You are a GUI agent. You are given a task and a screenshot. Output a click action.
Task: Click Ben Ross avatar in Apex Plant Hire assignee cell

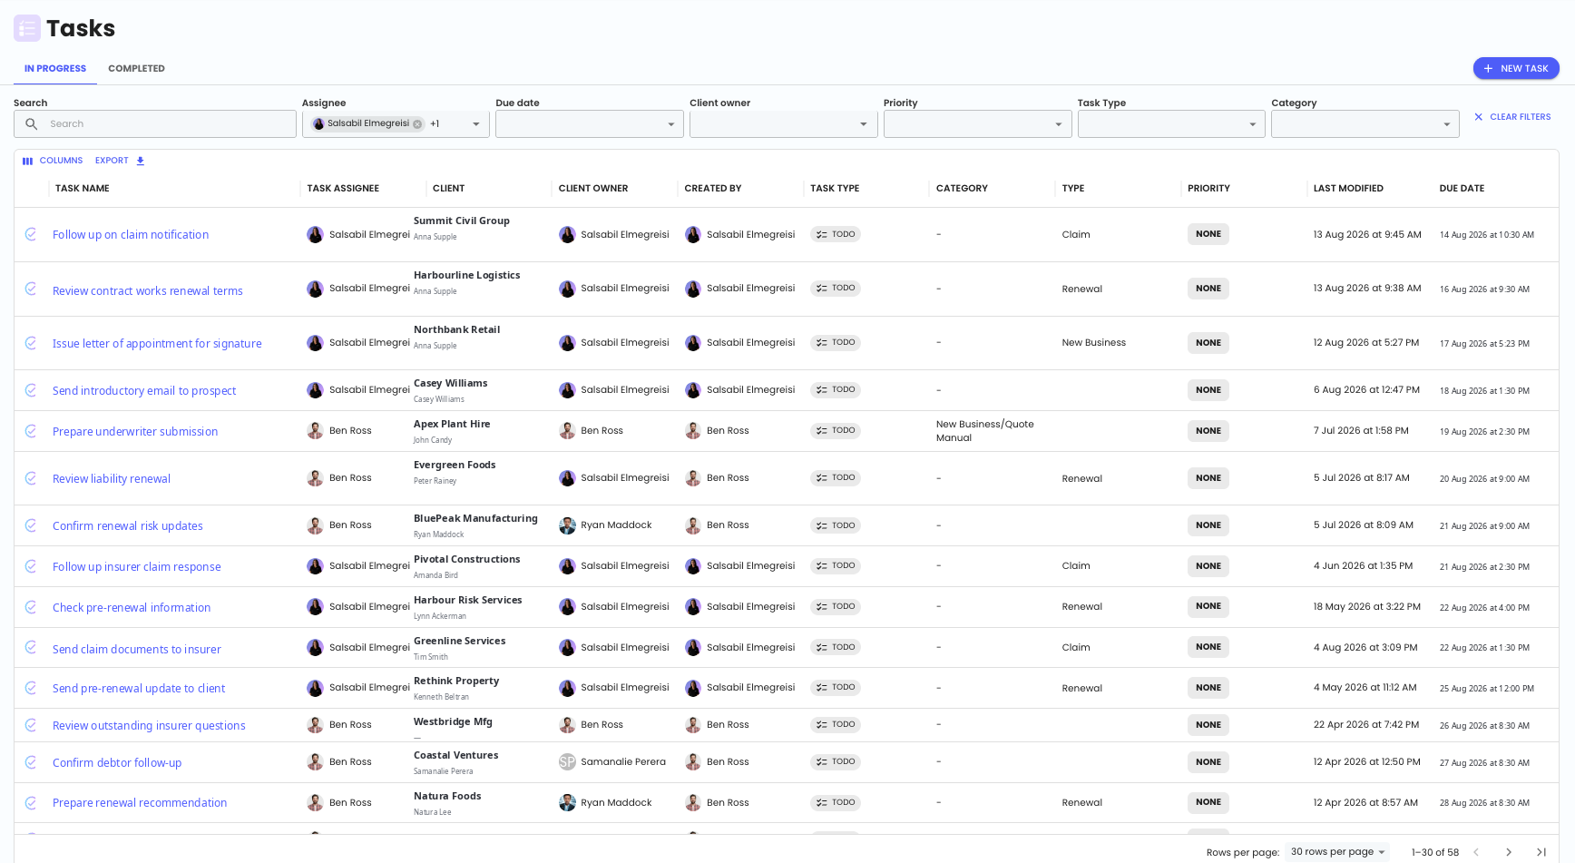coord(315,431)
